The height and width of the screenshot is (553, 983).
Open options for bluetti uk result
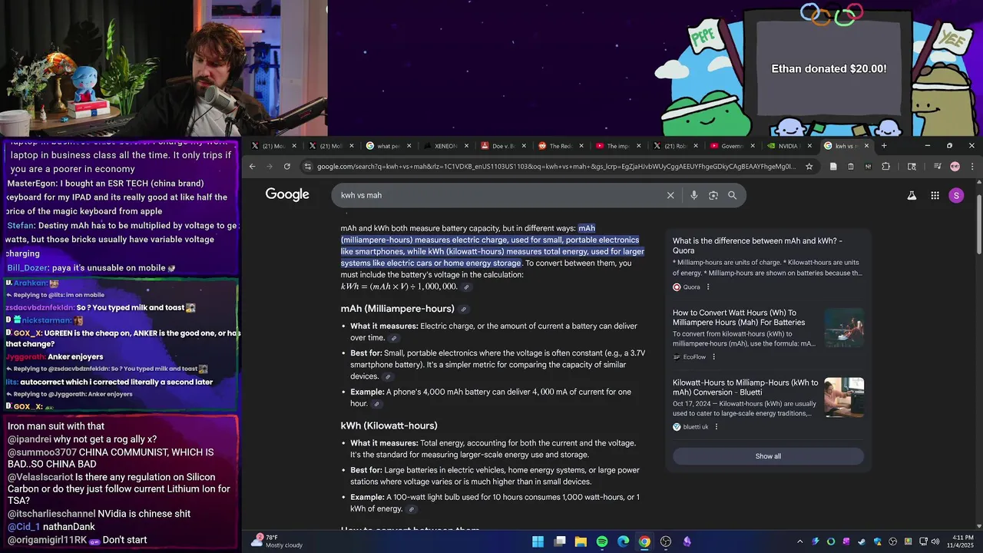(x=717, y=427)
